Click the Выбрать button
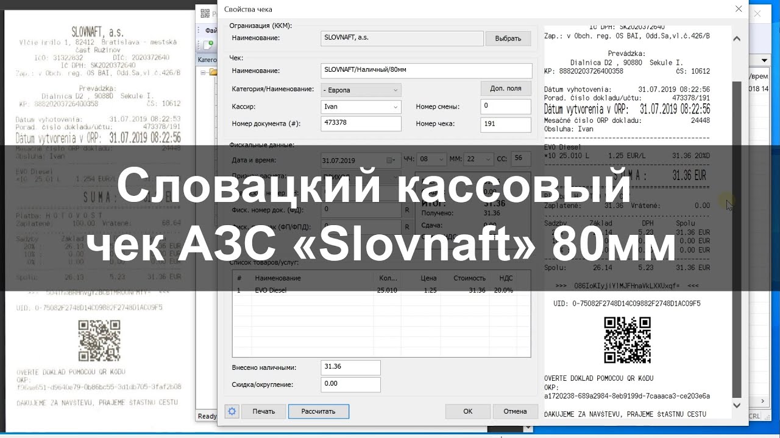780x438 pixels. click(508, 38)
